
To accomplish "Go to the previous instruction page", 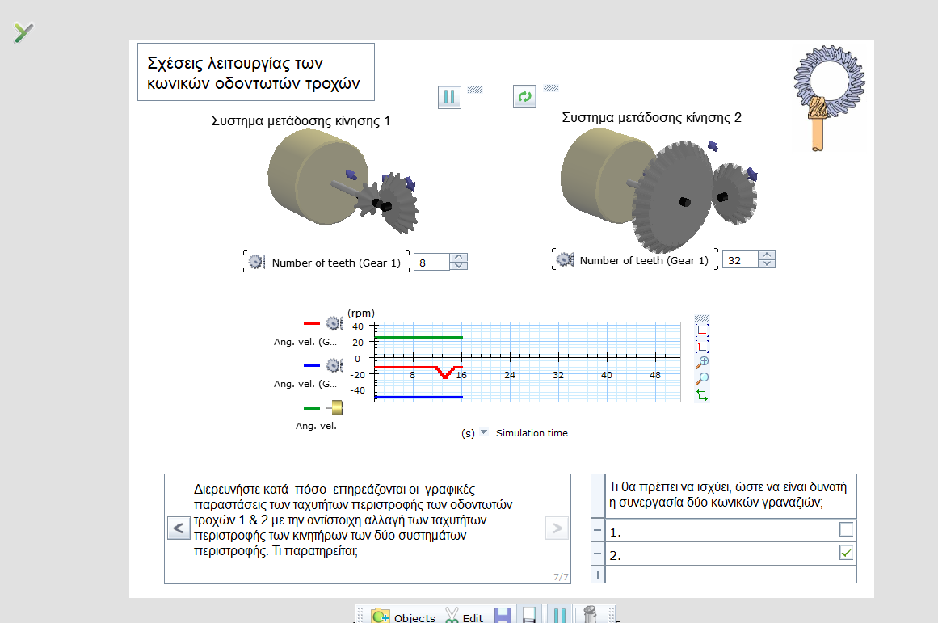I will pyautogui.click(x=179, y=528).
